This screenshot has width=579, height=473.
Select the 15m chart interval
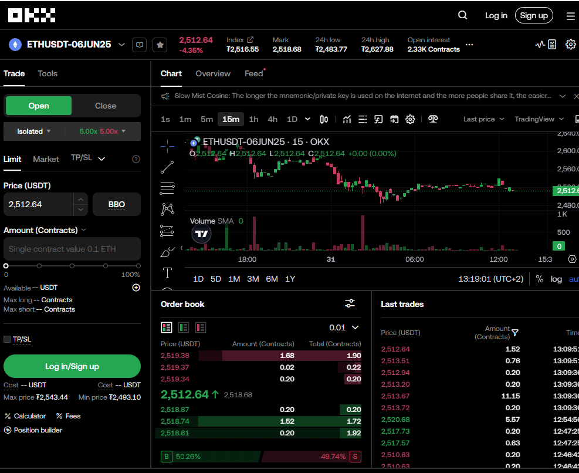coord(231,119)
